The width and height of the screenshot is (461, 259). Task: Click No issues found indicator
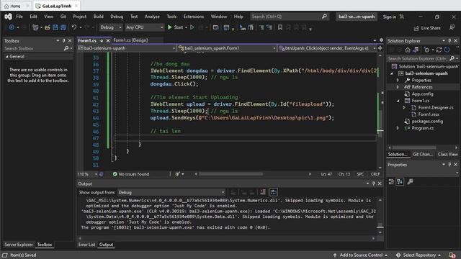pos(131,174)
